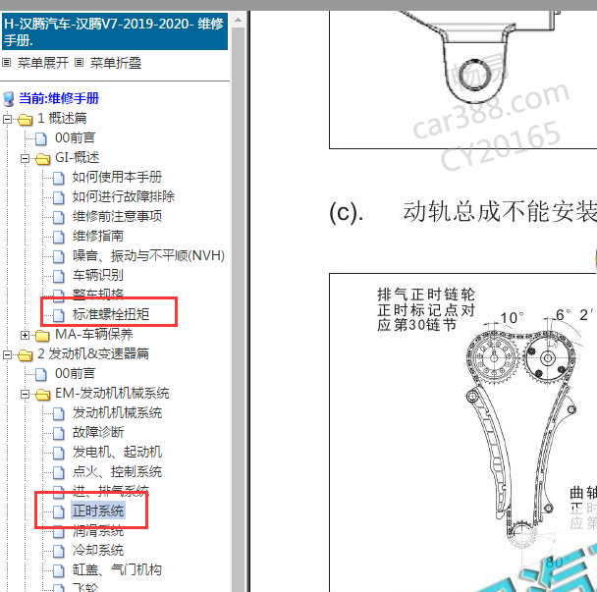Open 00前言 under 2 发动机&变速器篇
Screen dimensions: 597x592
(75, 373)
